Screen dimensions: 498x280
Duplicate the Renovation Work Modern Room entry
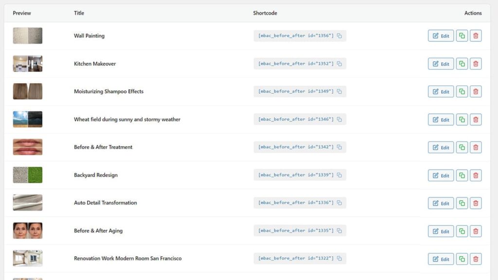[462, 259]
